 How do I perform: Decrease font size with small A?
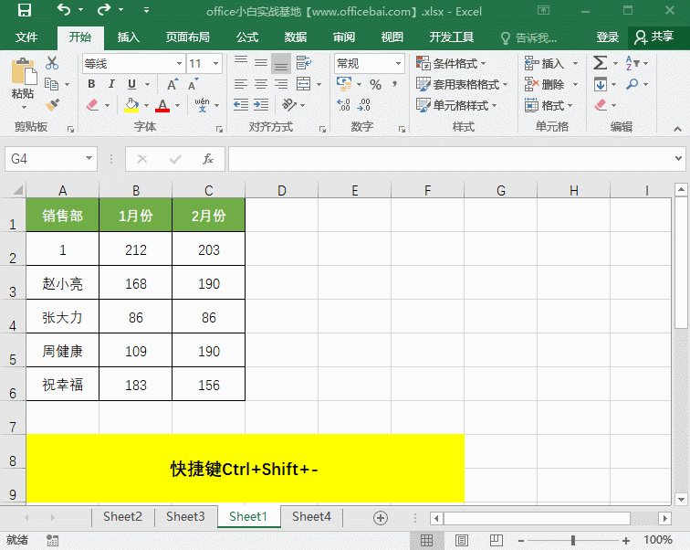[x=193, y=84]
